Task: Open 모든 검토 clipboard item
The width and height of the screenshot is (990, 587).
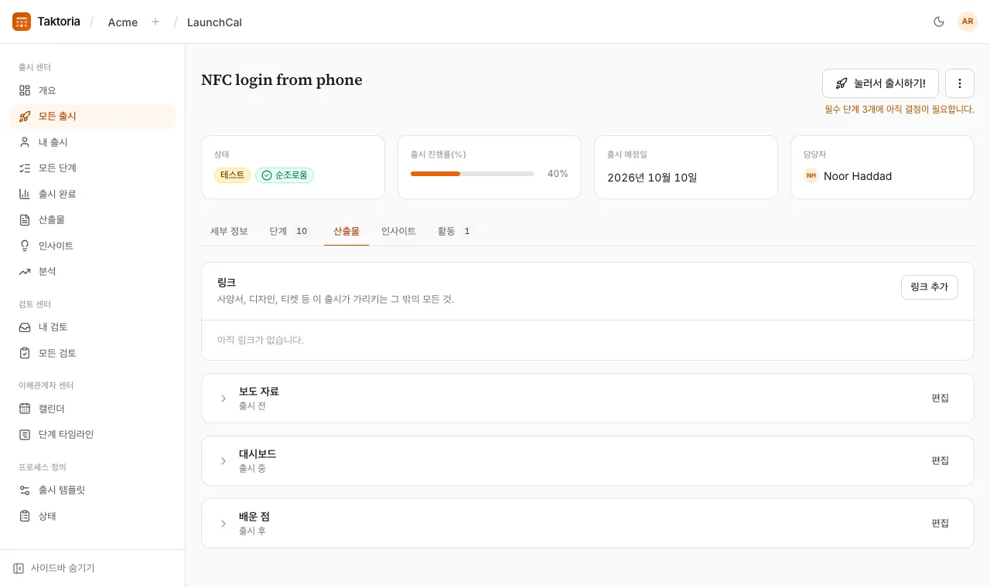Action: 92,353
